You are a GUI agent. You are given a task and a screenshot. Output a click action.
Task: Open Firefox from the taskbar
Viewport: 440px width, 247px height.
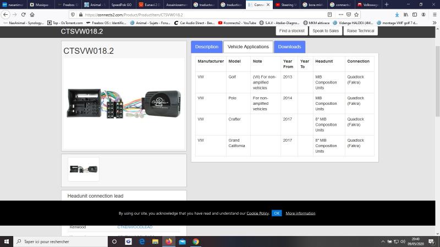point(169,242)
